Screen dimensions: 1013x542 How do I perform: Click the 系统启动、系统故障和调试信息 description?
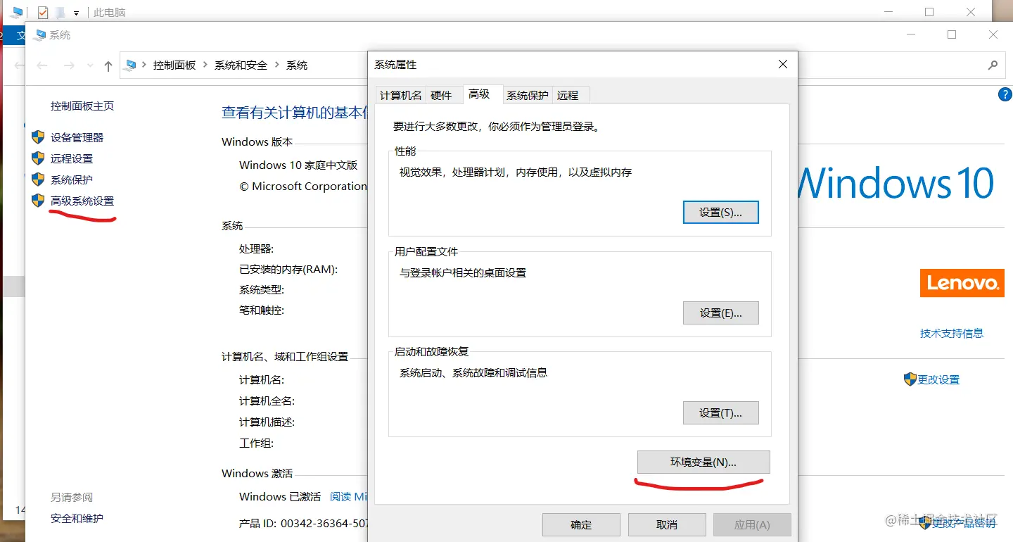[473, 373]
